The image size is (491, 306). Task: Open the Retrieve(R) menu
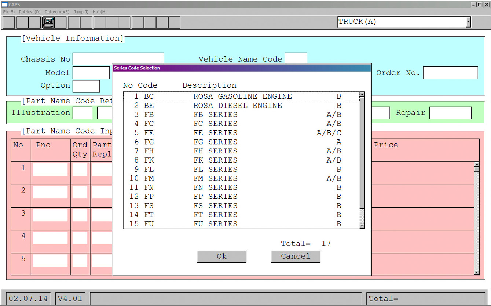[30, 12]
